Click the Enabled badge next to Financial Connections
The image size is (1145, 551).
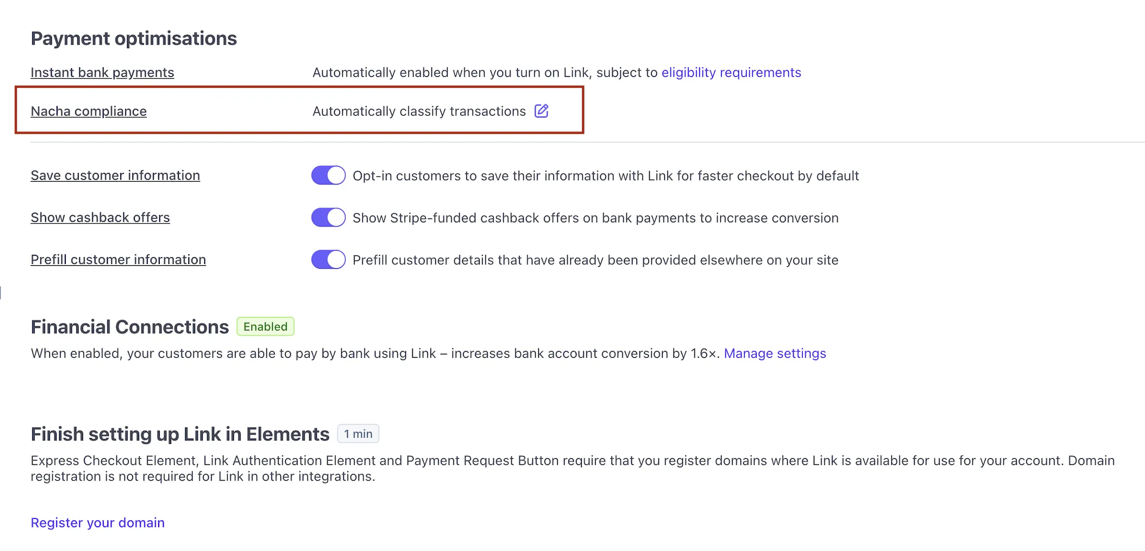265,326
